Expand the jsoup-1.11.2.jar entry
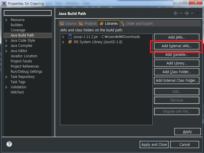 coord(63,37)
